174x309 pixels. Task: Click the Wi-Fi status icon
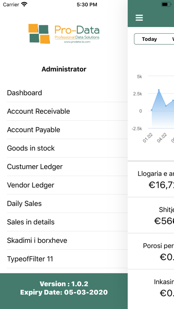point(24,4)
